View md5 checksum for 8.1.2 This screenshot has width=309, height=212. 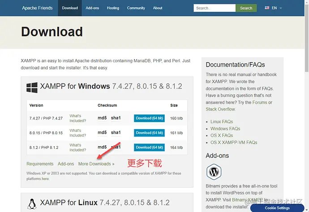coord(102,147)
